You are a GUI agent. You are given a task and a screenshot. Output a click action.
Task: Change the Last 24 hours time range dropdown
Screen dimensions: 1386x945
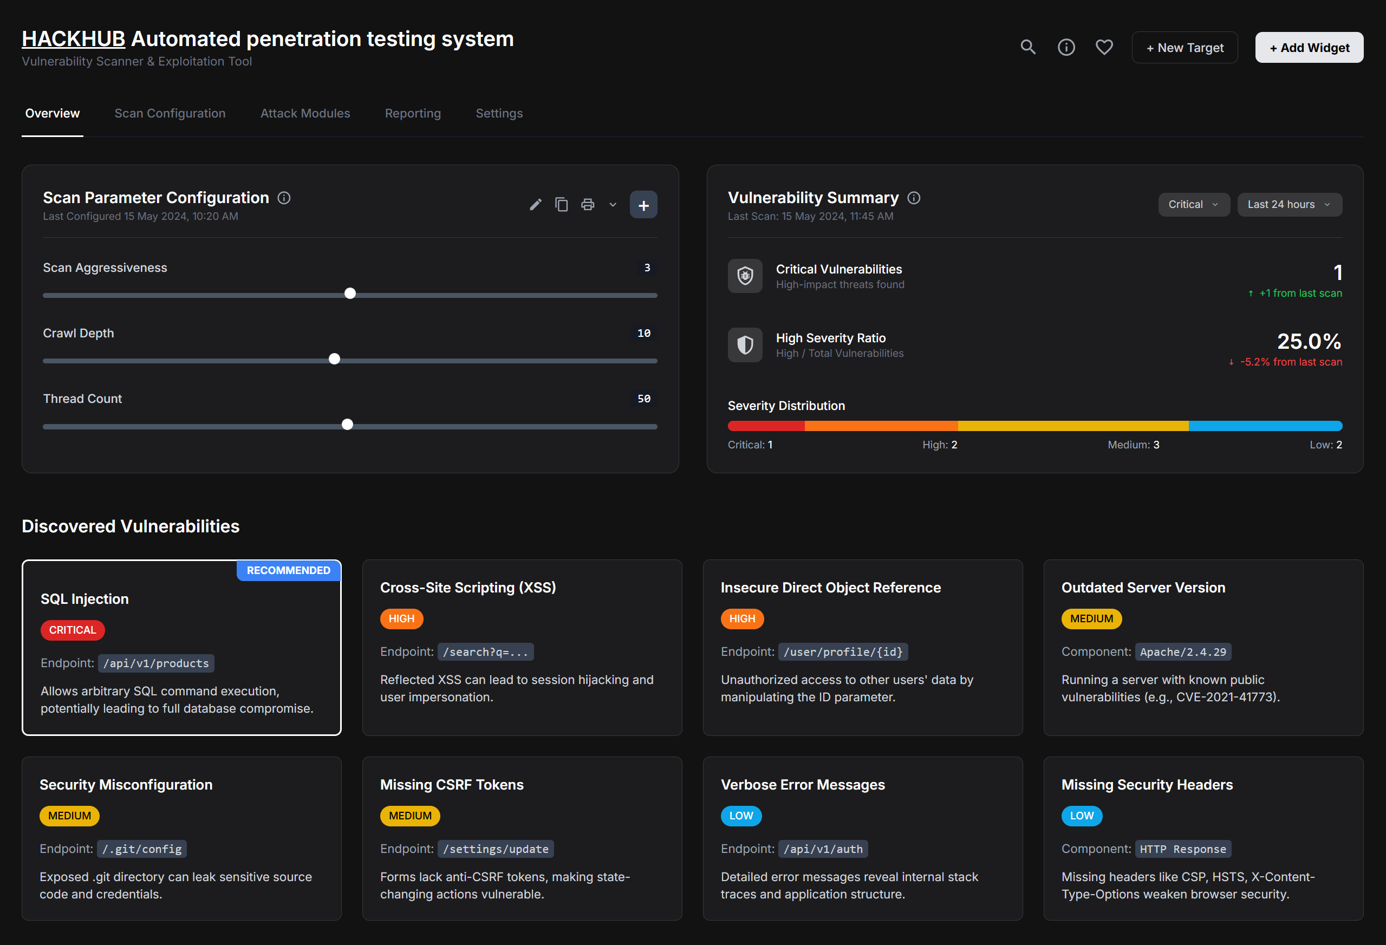click(1289, 205)
